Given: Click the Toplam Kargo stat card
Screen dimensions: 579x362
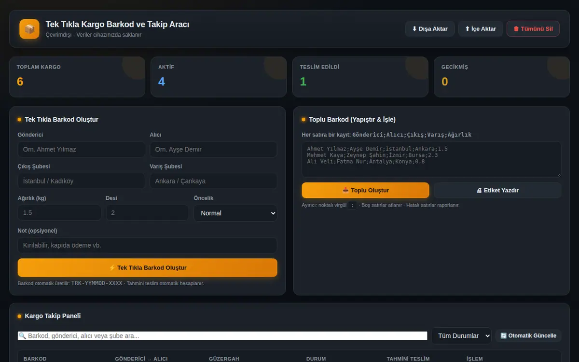Looking at the screenshot, I should pyautogui.click(x=77, y=77).
